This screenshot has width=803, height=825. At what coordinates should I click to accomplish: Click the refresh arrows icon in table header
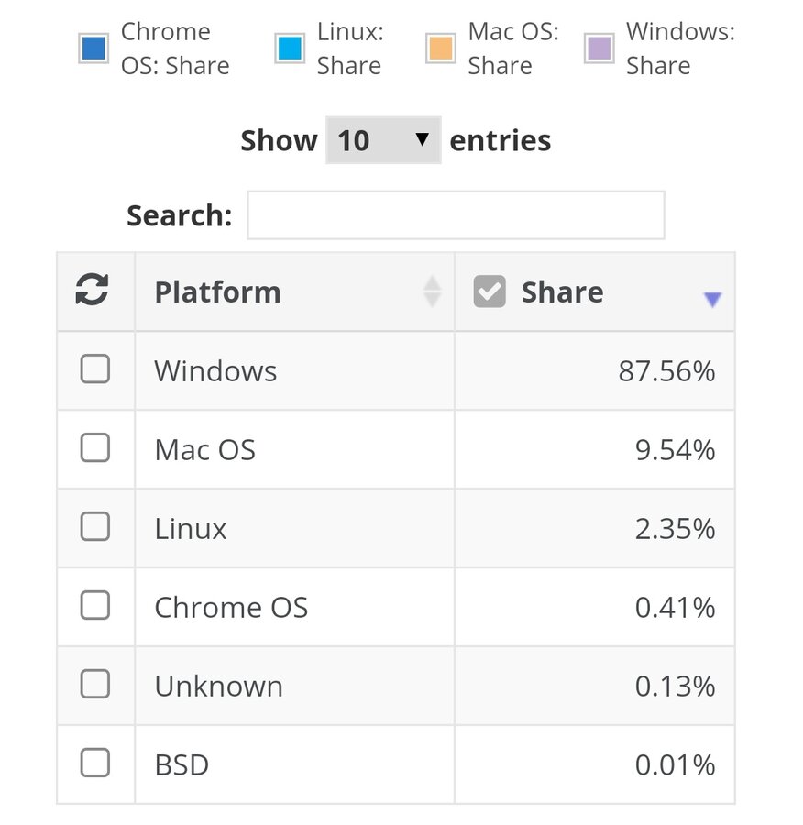tap(92, 291)
